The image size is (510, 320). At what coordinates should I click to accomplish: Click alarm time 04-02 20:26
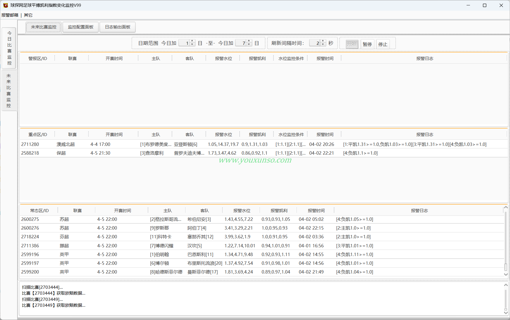(x=321, y=144)
